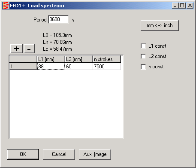This screenshot has height=168, width=196.
Task: Select the L2 cell with value 60
Action: coord(79,66)
